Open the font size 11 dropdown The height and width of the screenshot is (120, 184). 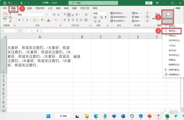51,15
